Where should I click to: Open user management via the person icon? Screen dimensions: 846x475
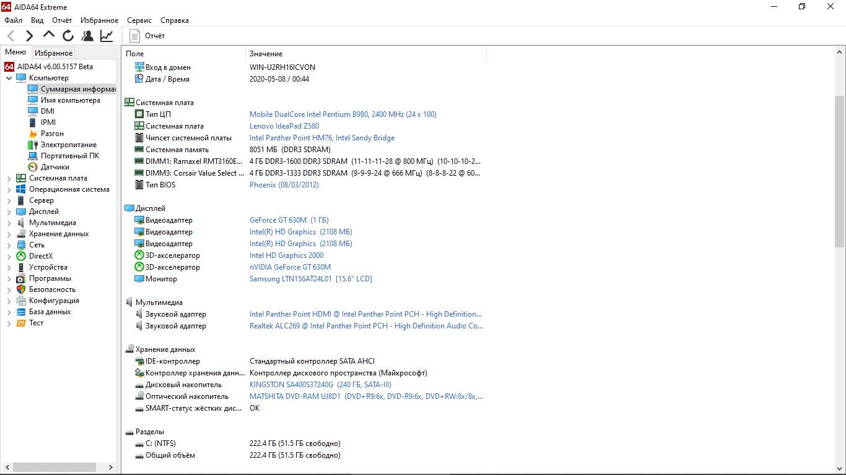[87, 36]
